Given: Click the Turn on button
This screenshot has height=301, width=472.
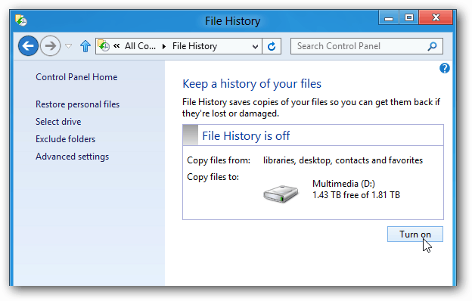Looking at the screenshot, I should (x=415, y=234).
